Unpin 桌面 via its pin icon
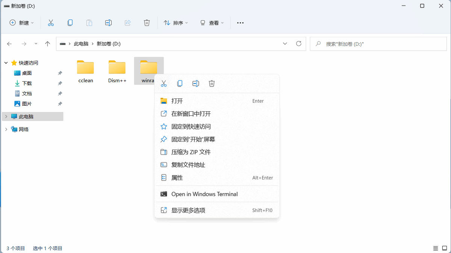Image resolution: width=451 pixels, height=253 pixels. tap(60, 73)
